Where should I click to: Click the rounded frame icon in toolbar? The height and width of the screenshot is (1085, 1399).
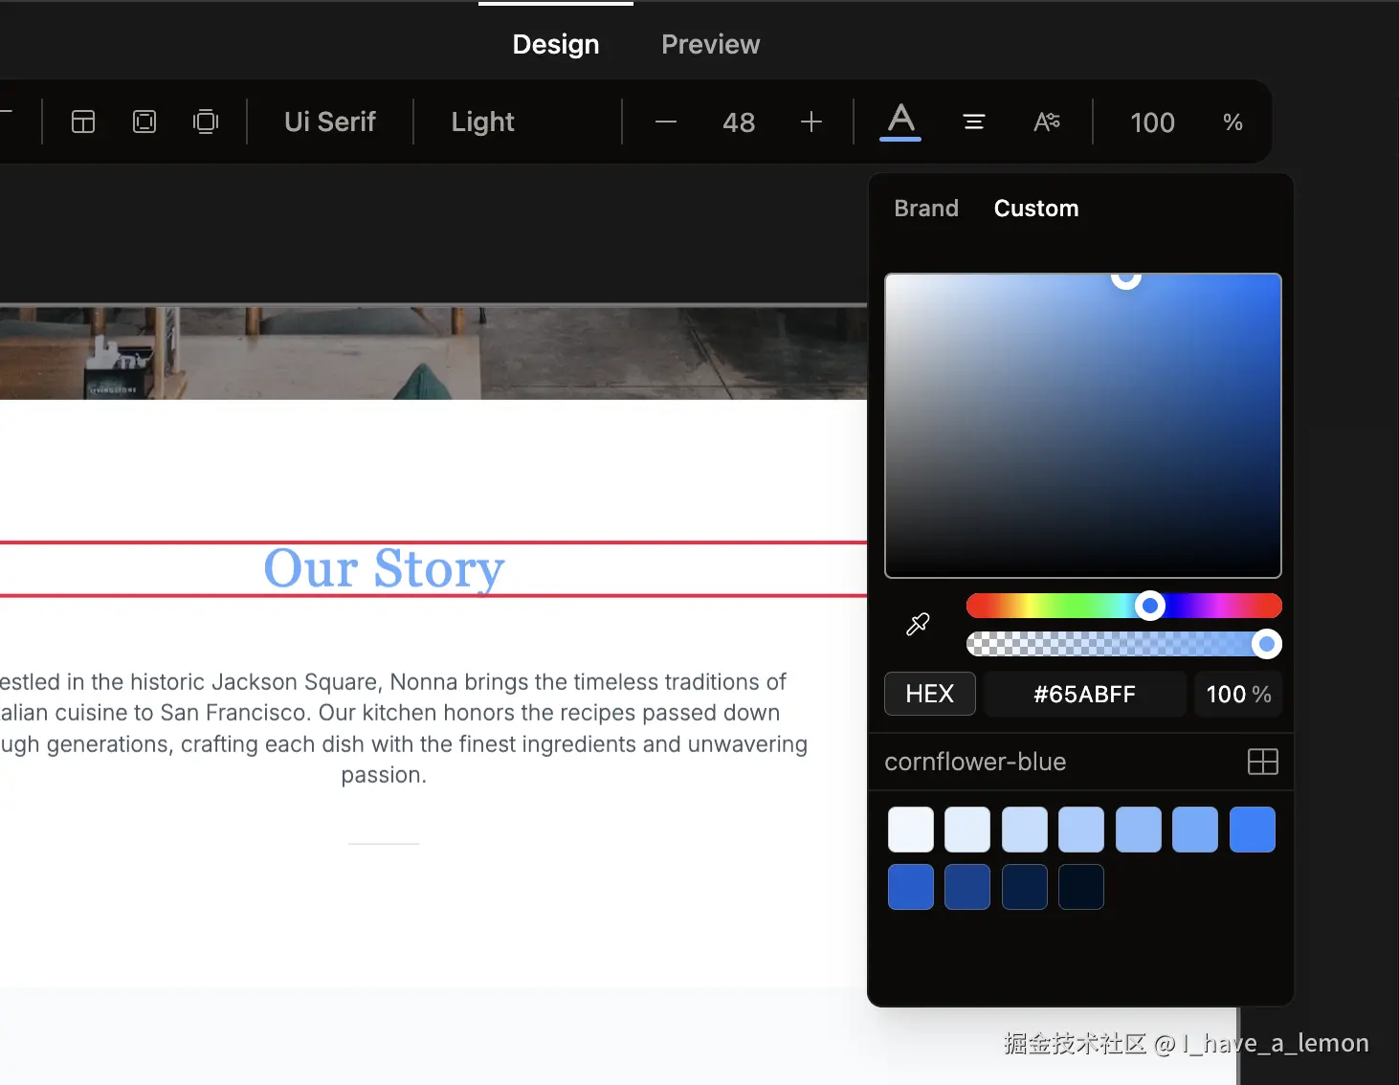point(144,122)
